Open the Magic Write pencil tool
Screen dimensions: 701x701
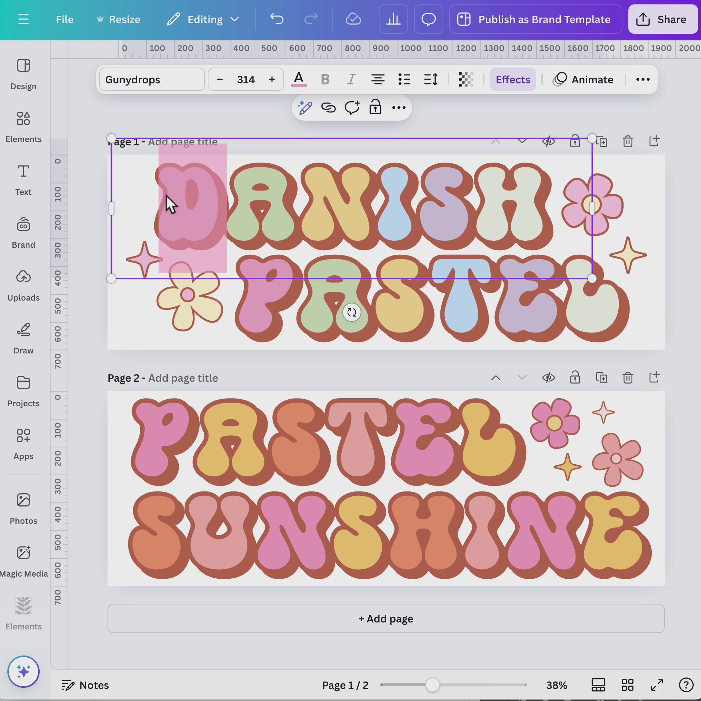pyautogui.click(x=305, y=108)
